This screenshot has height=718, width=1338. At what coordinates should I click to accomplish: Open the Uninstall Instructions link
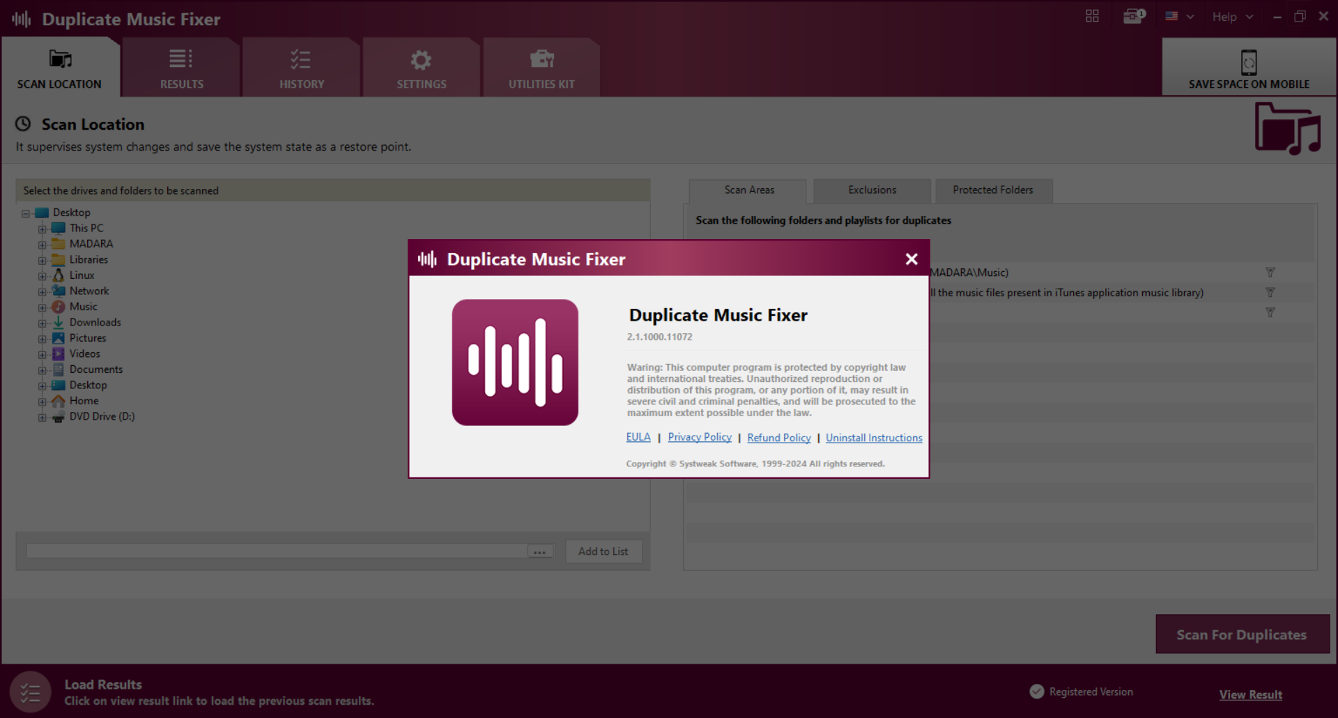point(874,438)
